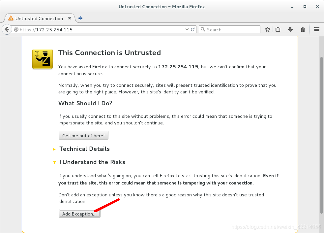Select the Untrusted Connection tab
324x233 pixels.
[39, 18]
